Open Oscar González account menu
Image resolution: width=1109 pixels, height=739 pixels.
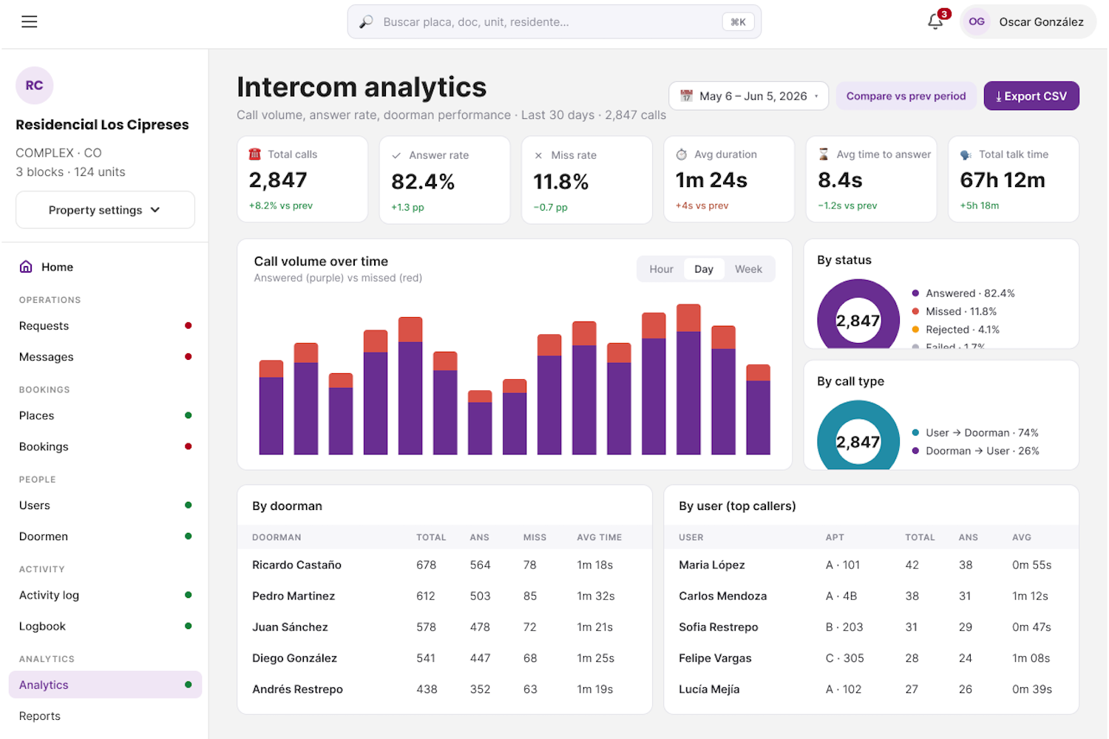coord(1028,21)
